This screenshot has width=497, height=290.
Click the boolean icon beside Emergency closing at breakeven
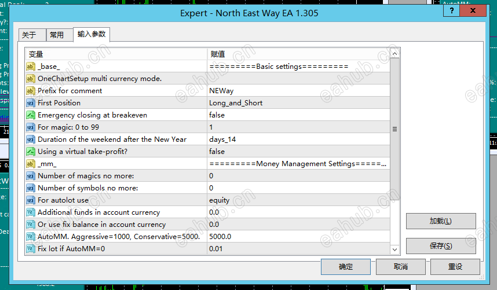pos(31,115)
